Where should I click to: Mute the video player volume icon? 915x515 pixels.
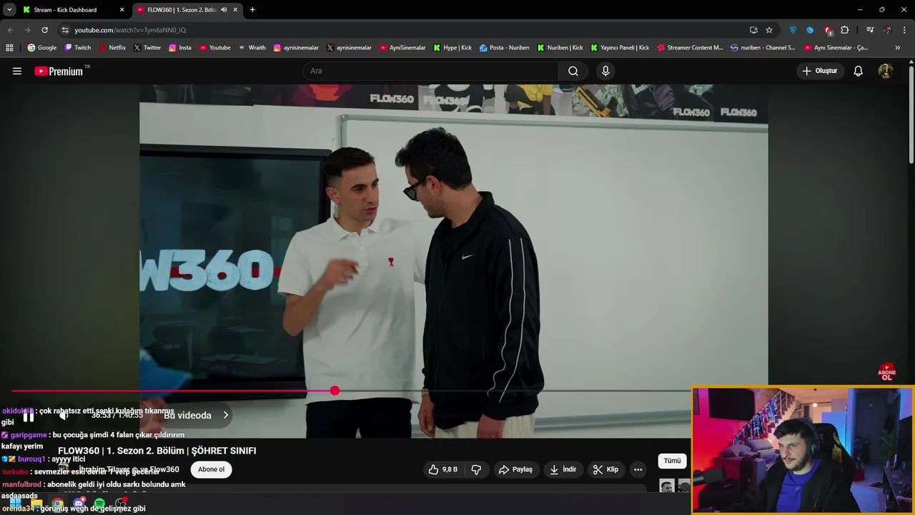64,416
